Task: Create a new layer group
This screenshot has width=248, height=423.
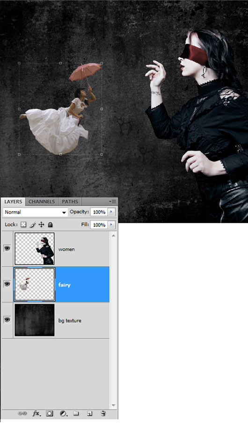Action: click(76, 413)
